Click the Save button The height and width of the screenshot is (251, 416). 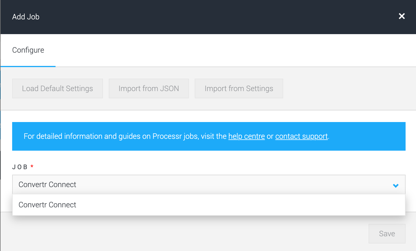pos(387,233)
